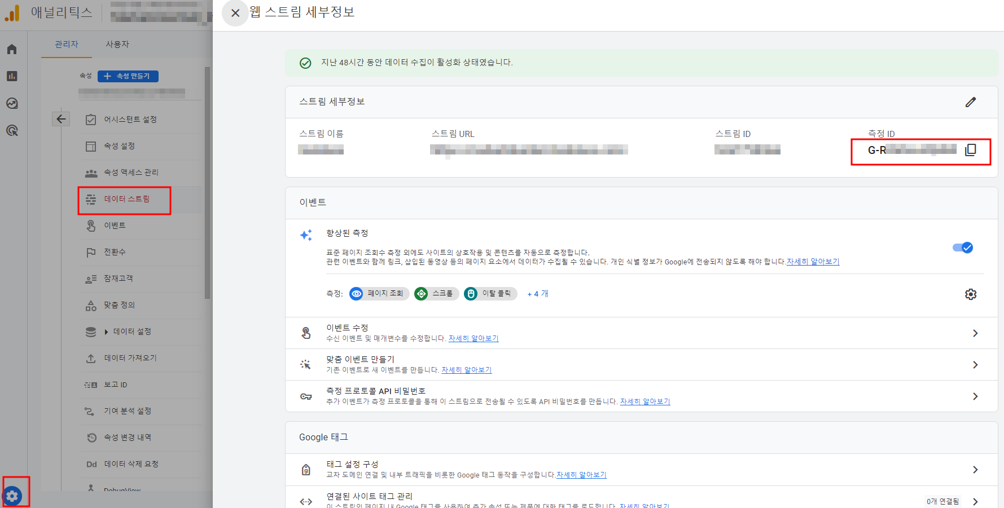Open the Admin gear icon
Screen dimensions: 1004x508
(x=12, y=496)
